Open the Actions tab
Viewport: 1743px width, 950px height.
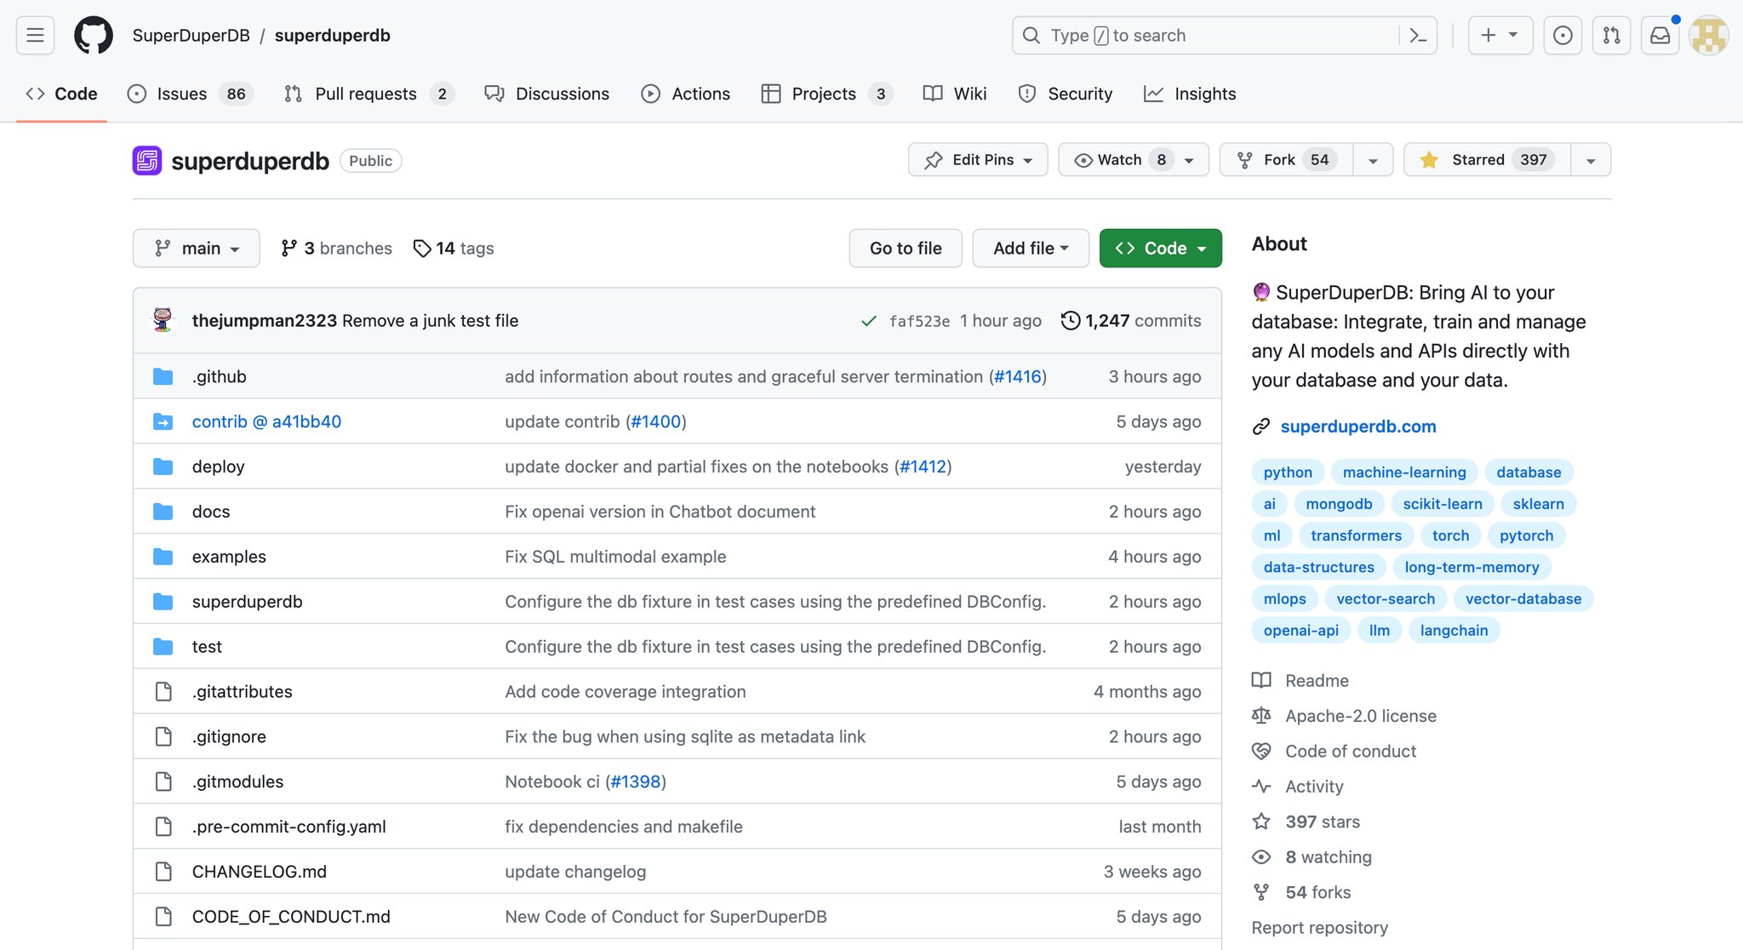point(686,94)
